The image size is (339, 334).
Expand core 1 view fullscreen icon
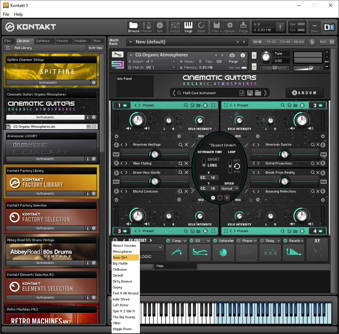click(213, 105)
